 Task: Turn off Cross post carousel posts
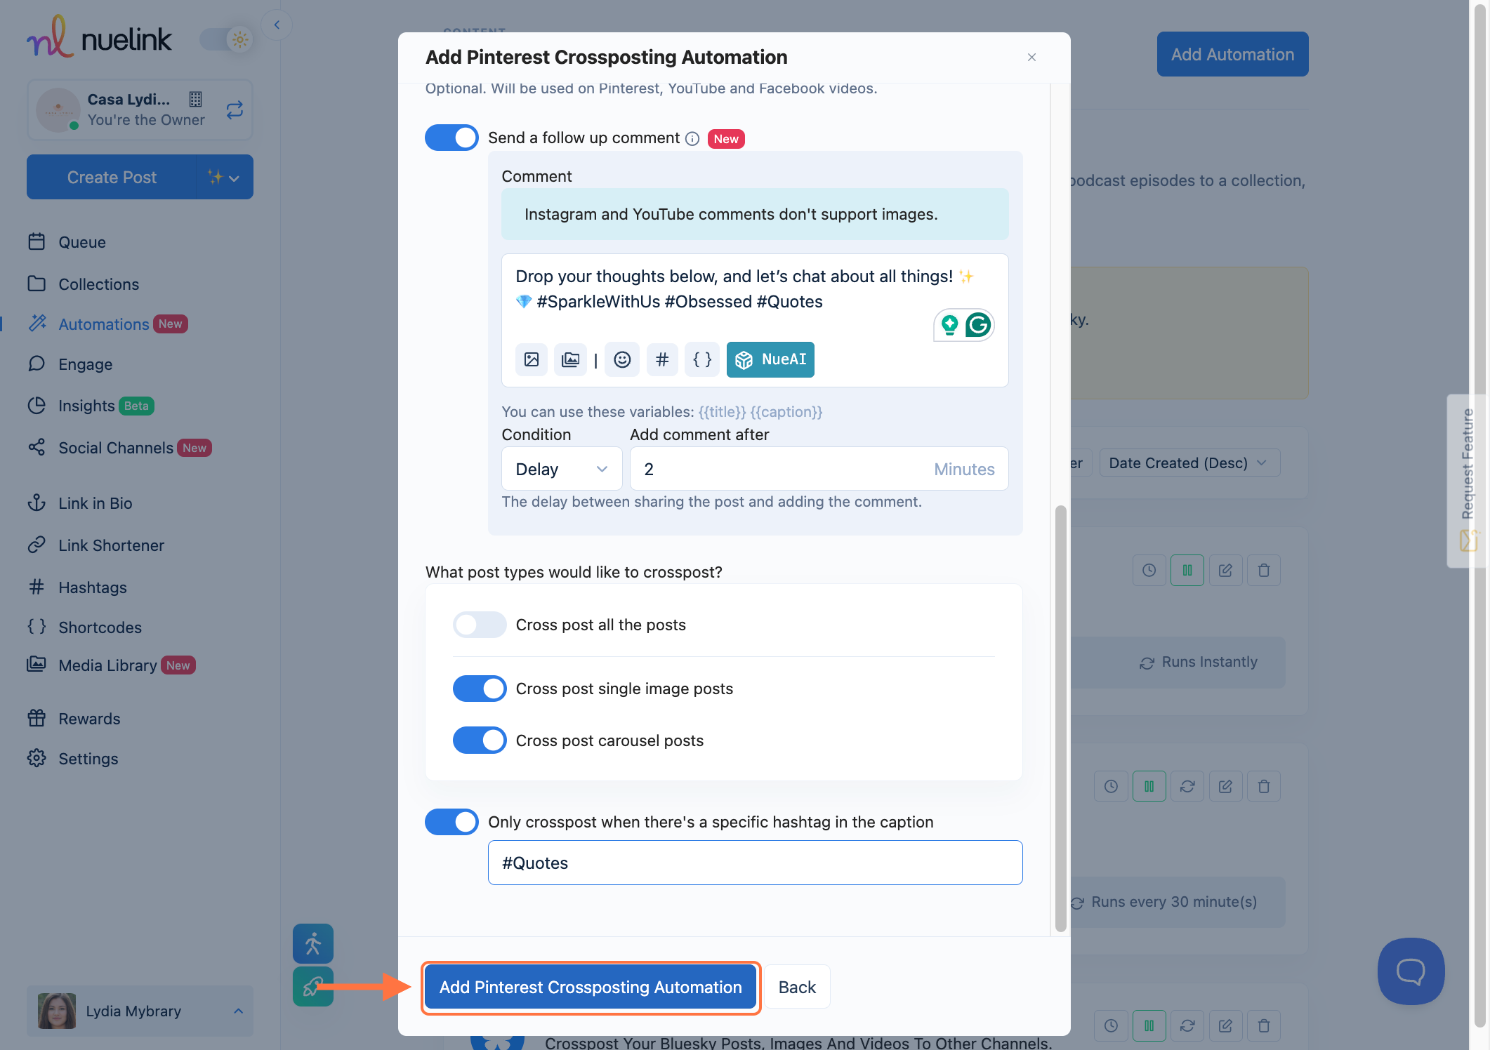point(480,740)
